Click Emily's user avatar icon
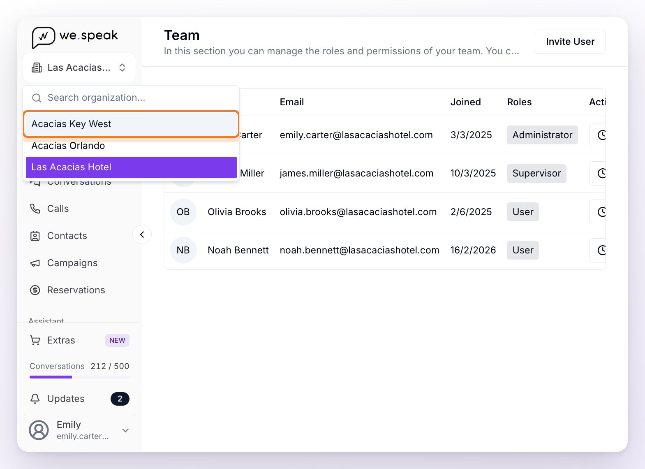This screenshot has width=645, height=469. pyautogui.click(x=39, y=430)
